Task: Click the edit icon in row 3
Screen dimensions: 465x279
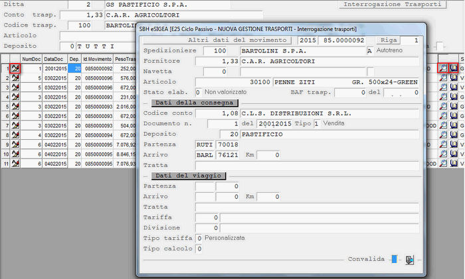Action: click(x=15, y=87)
